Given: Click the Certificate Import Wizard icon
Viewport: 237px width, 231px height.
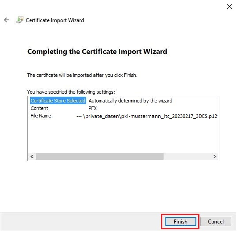Looking at the screenshot, I should point(20,20).
